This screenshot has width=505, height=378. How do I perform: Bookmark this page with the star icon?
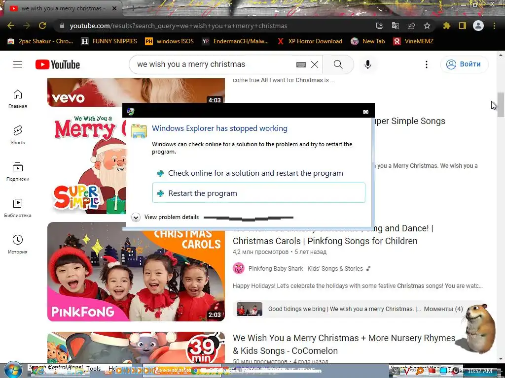coord(427,26)
